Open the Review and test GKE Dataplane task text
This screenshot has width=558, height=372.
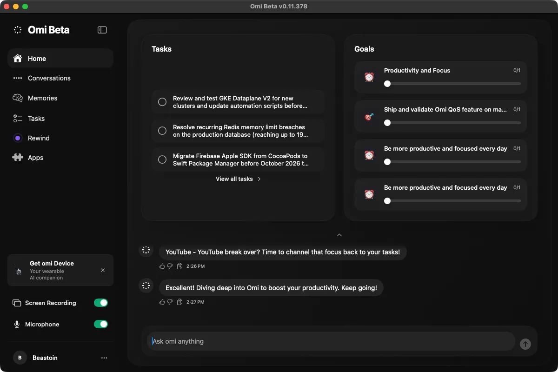tap(240, 102)
